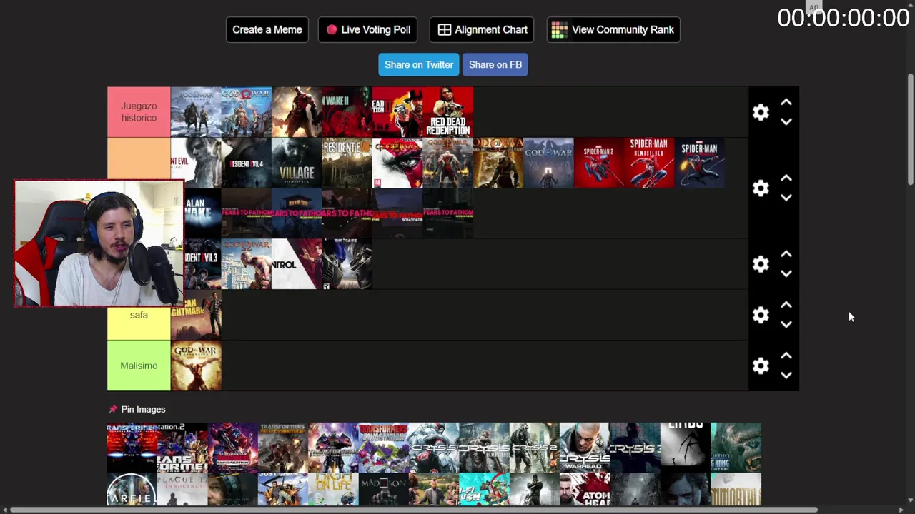Pick High on Life from unranked images
This screenshot has height=514, width=915.
coord(333,490)
